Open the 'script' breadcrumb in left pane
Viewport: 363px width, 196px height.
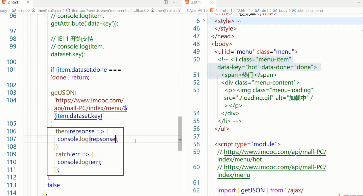coord(19,11)
